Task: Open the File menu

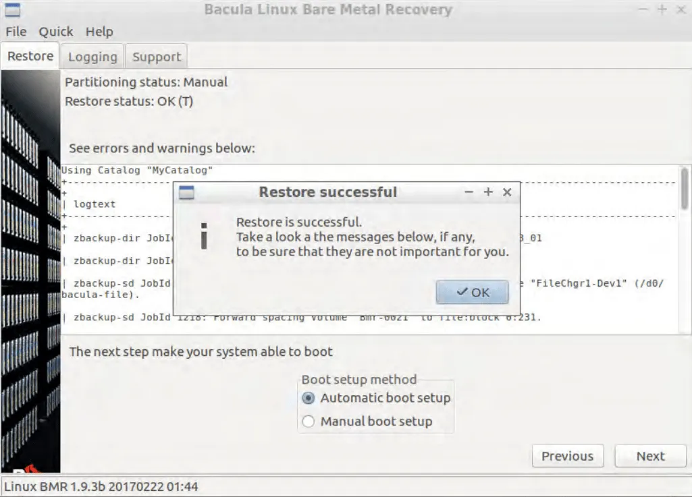Action: click(16, 32)
